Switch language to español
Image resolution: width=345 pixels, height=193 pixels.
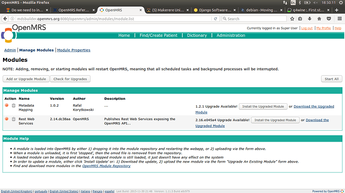coord(109,191)
